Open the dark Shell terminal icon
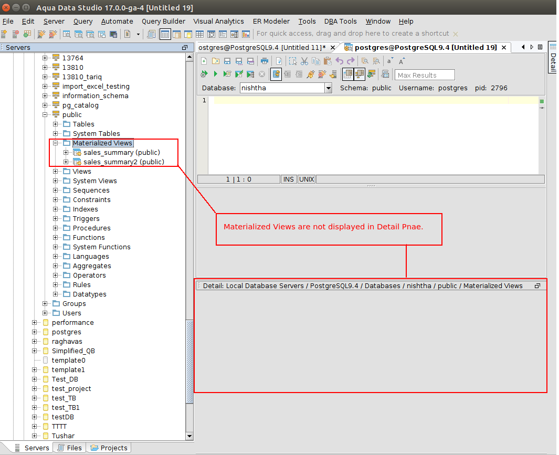This screenshot has height=455, width=559. tap(113, 34)
